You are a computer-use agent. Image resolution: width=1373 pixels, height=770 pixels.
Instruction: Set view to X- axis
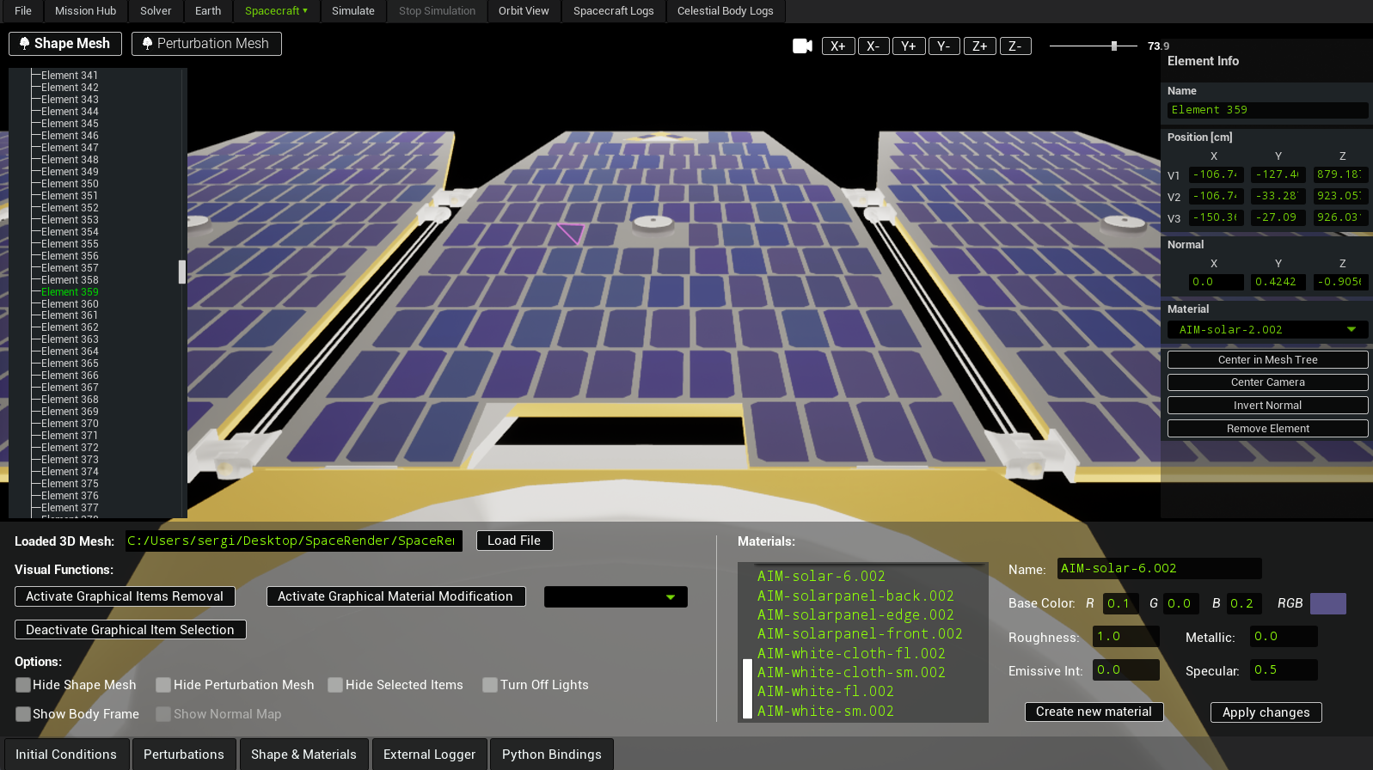point(873,46)
